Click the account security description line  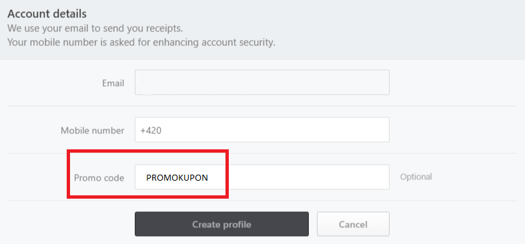[141, 43]
